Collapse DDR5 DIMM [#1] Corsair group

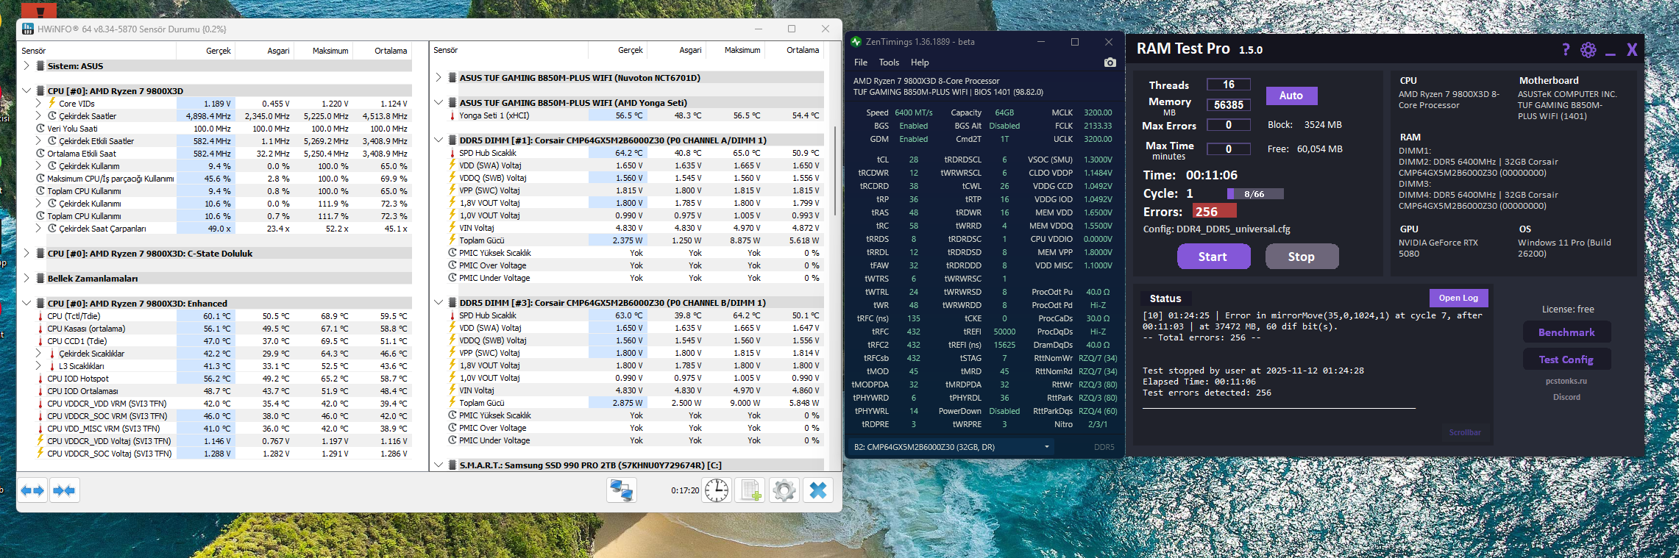(439, 140)
